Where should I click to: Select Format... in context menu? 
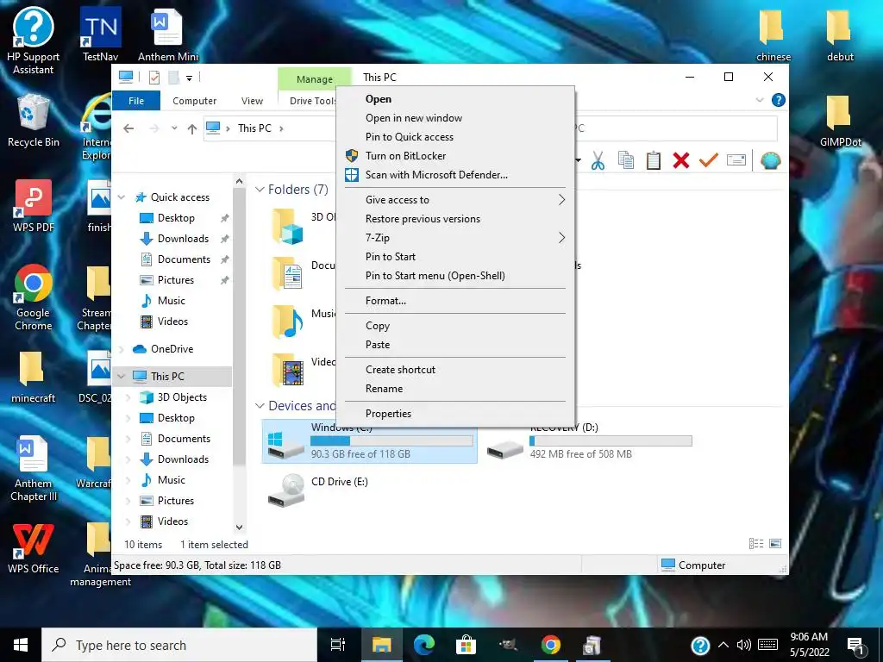point(455,301)
